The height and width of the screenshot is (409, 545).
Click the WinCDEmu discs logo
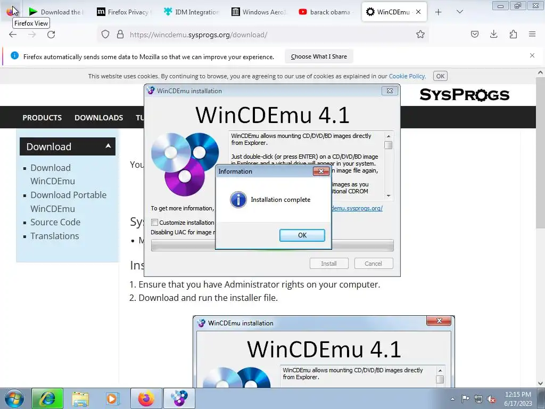click(185, 164)
